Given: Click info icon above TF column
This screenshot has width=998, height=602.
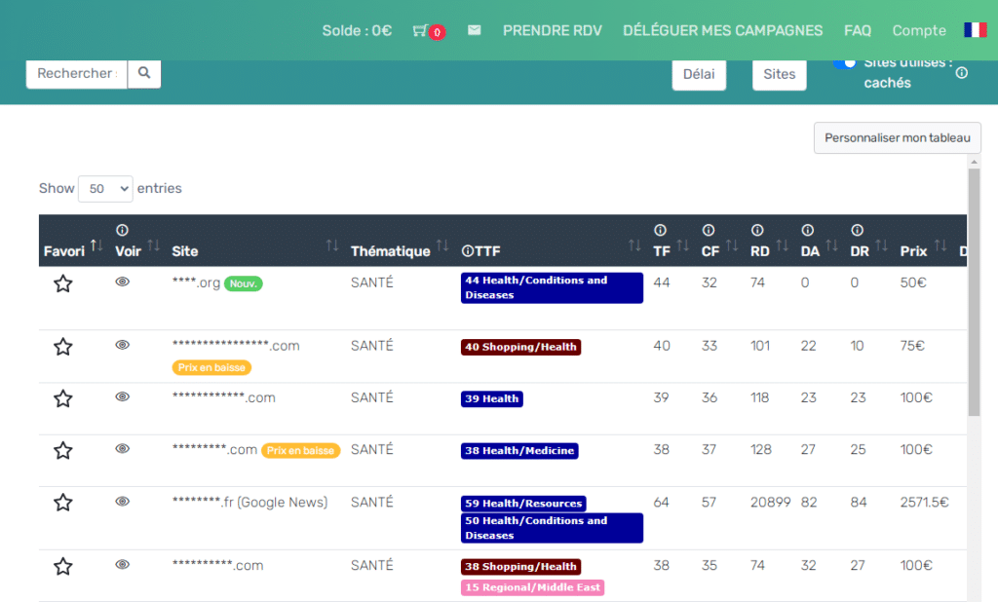Looking at the screenshot, I should point(660,231).
